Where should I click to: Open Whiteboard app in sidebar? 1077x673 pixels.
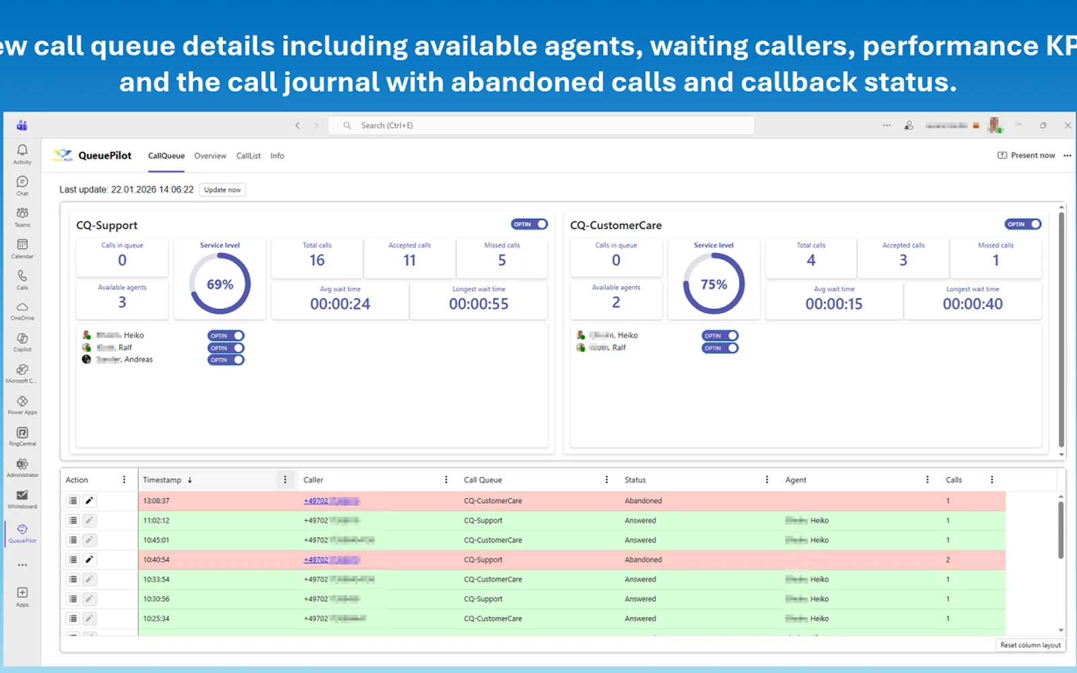(22, 499)
